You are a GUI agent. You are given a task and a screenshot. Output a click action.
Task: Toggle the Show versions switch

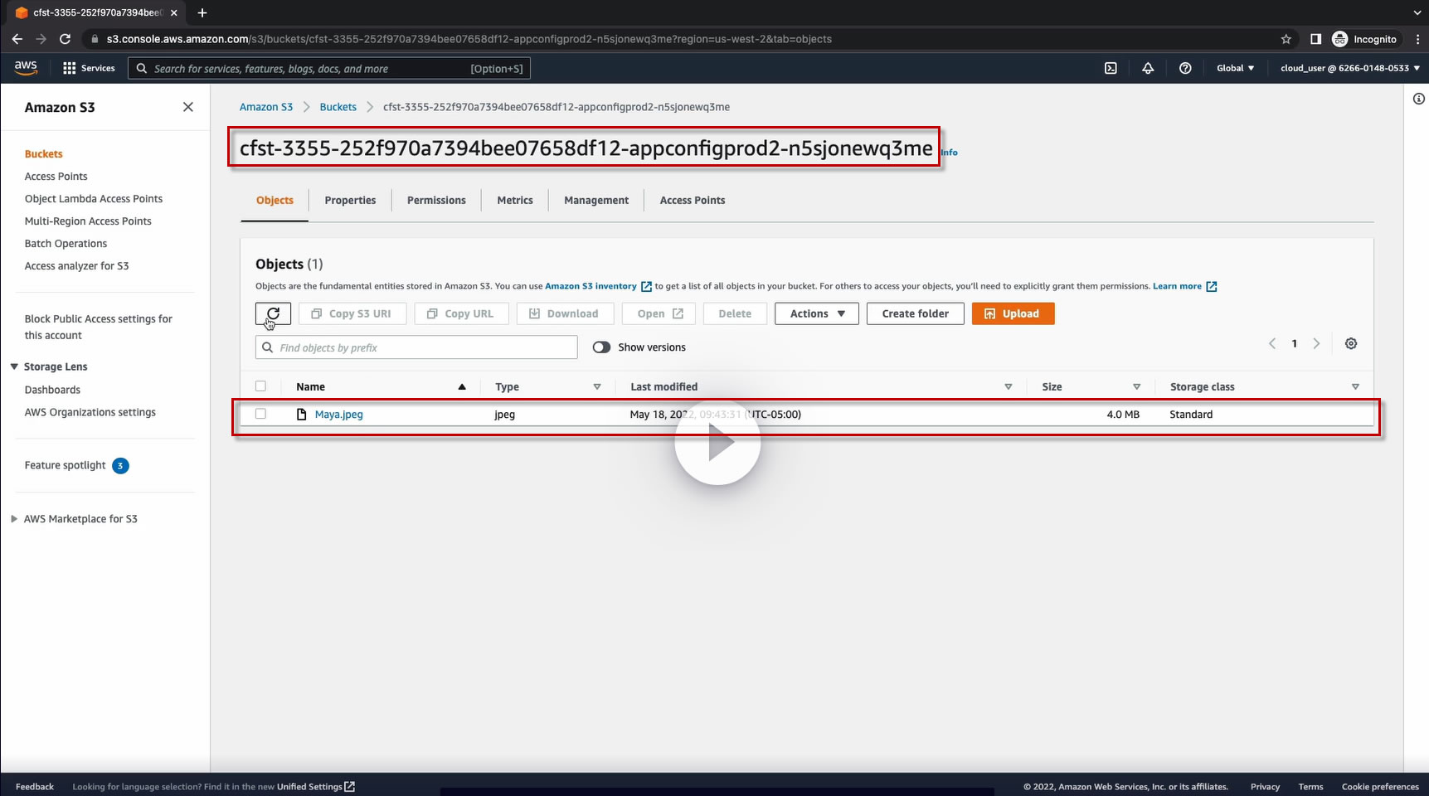(601, 347)
